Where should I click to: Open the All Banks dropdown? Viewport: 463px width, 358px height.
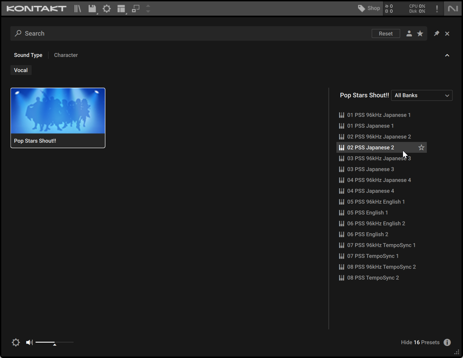pos(422,95)
